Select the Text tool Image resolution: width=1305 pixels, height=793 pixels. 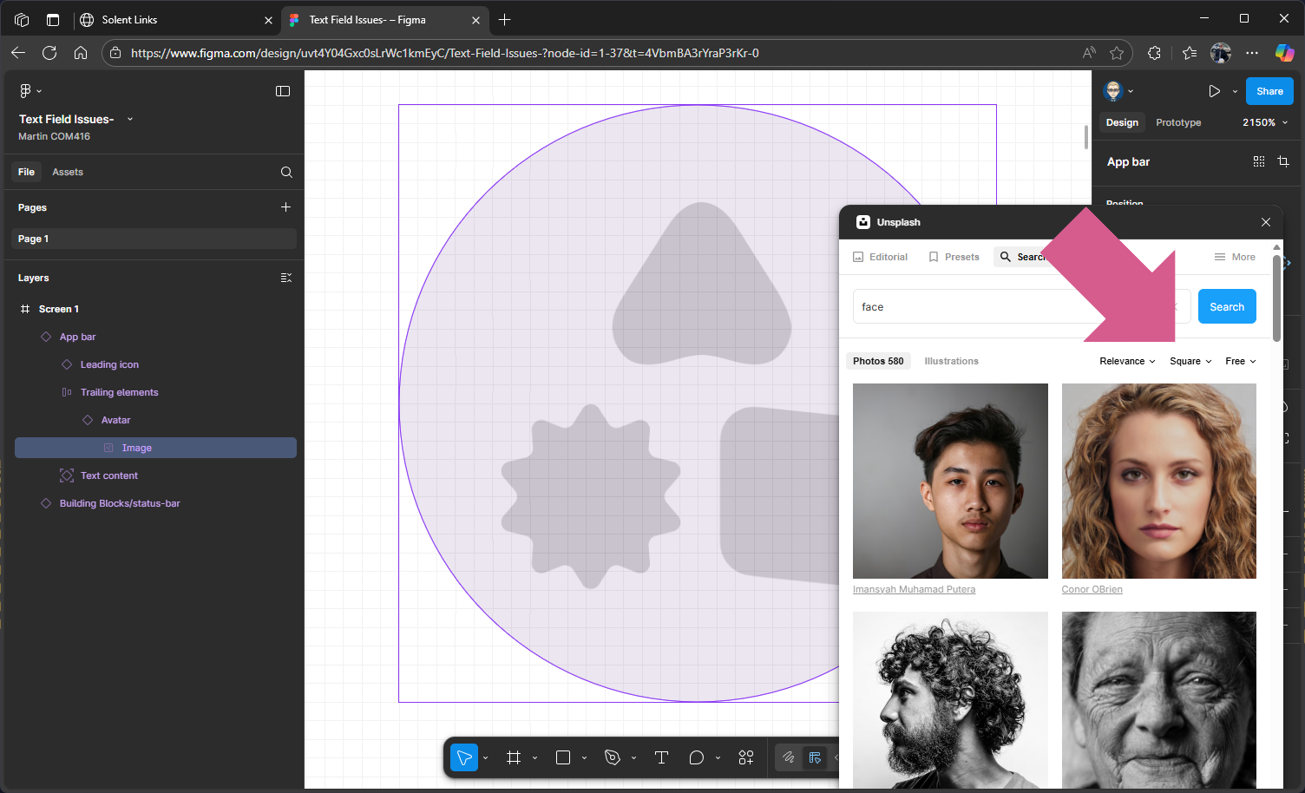[x=661, y=757]
